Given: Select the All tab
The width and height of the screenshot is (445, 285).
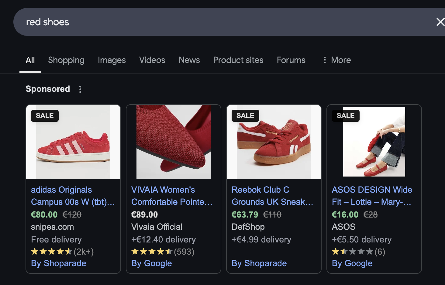Looking at the screenshot, I should pyautogui.click(x=30, y=60).
